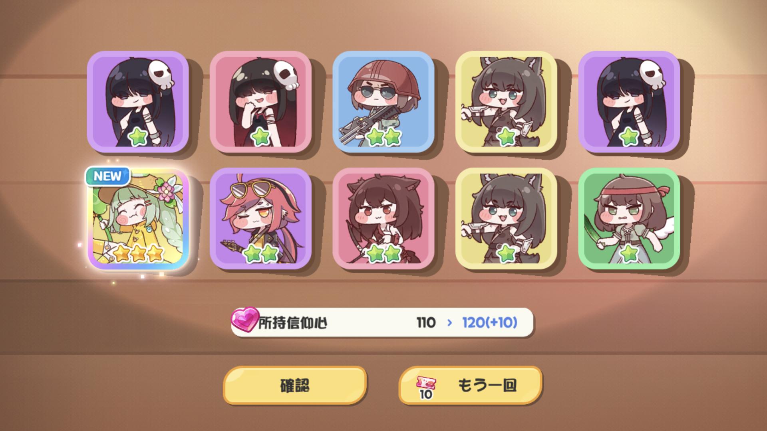The height and width of the screenshot is (431, 767).
Task: Select the bottom-row wolf-eared girl card
Action: 506,219
